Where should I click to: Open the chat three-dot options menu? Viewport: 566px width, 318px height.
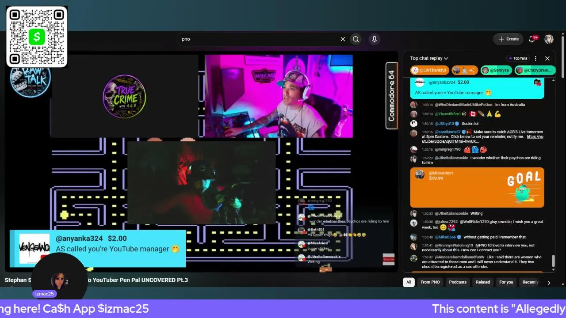pyautogui.click(x=535, y=58)
